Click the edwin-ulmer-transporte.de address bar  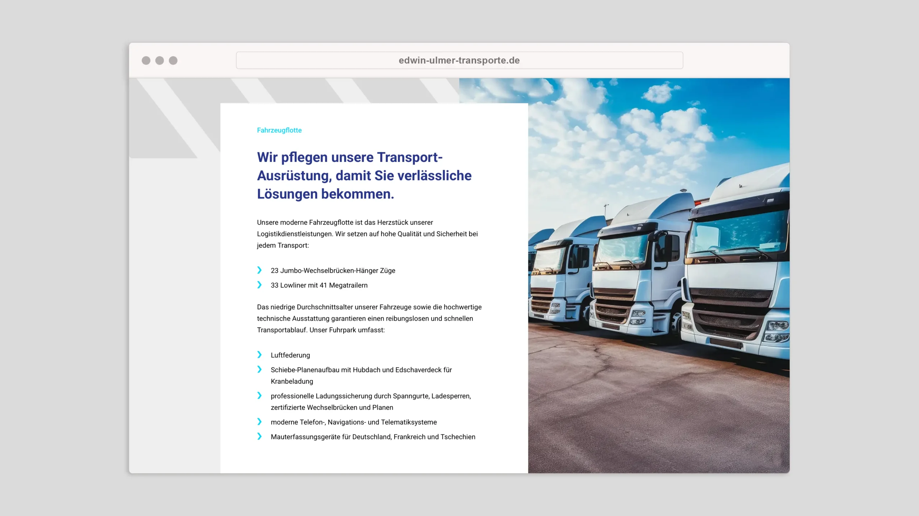click(459, 60)
